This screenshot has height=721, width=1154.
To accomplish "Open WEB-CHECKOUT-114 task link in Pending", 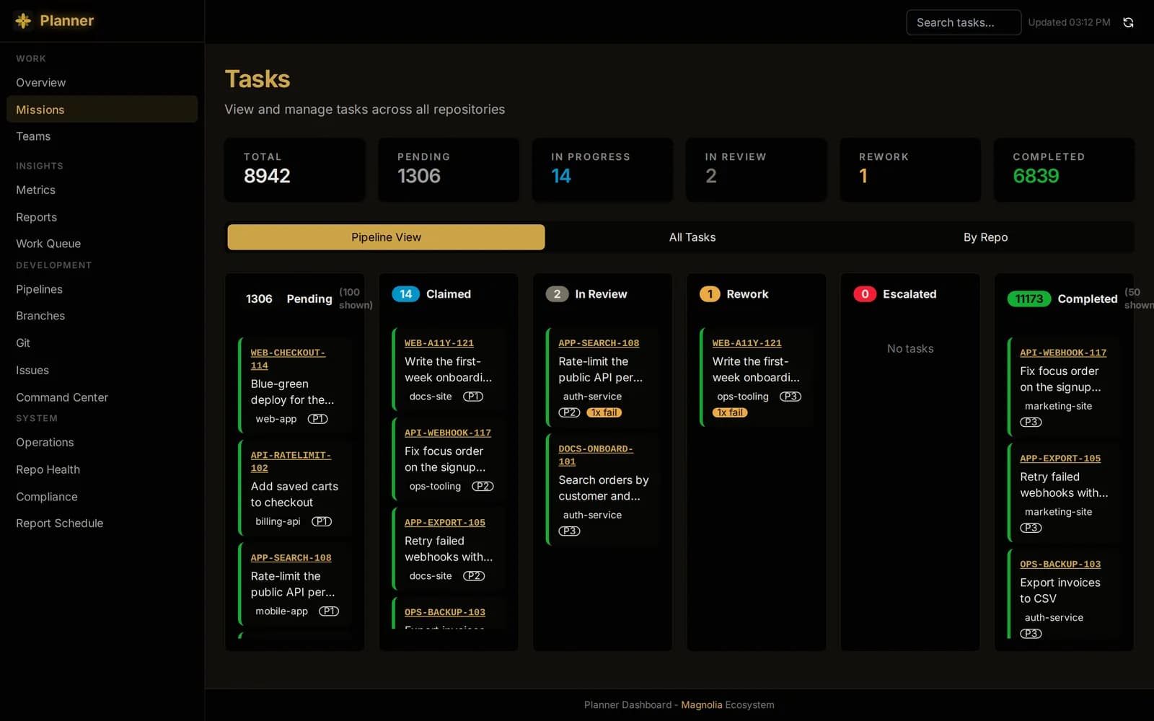I will pyautogui.click(x=288, y=359).
